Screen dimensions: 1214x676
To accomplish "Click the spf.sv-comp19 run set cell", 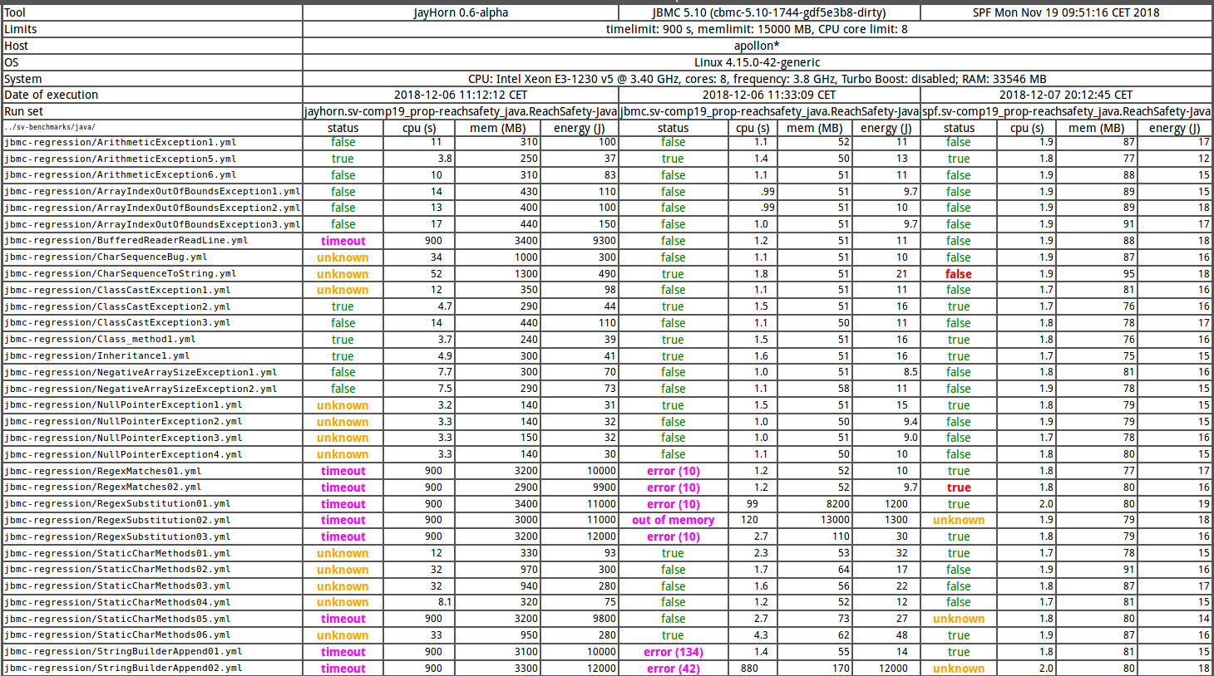I will (x=1066, y=111).
